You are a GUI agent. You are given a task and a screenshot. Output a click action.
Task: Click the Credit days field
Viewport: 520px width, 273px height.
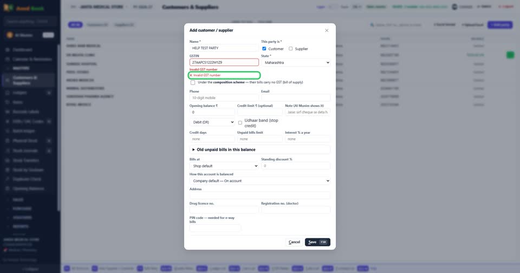tap(212, 139)
